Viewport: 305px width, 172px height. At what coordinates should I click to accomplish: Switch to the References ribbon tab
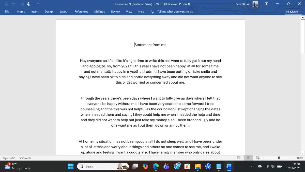(81, 11)
